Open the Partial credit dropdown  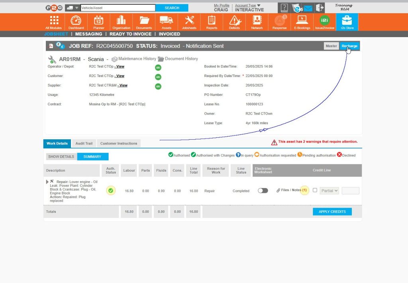coord(329,190)
